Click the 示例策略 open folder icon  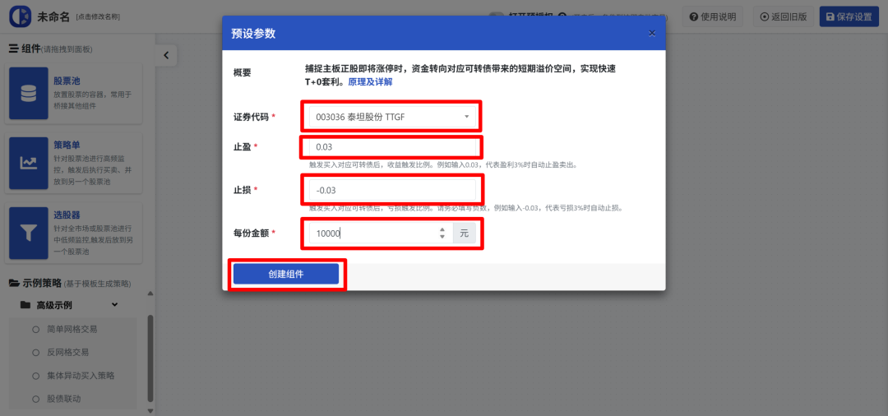coord(14,283)
